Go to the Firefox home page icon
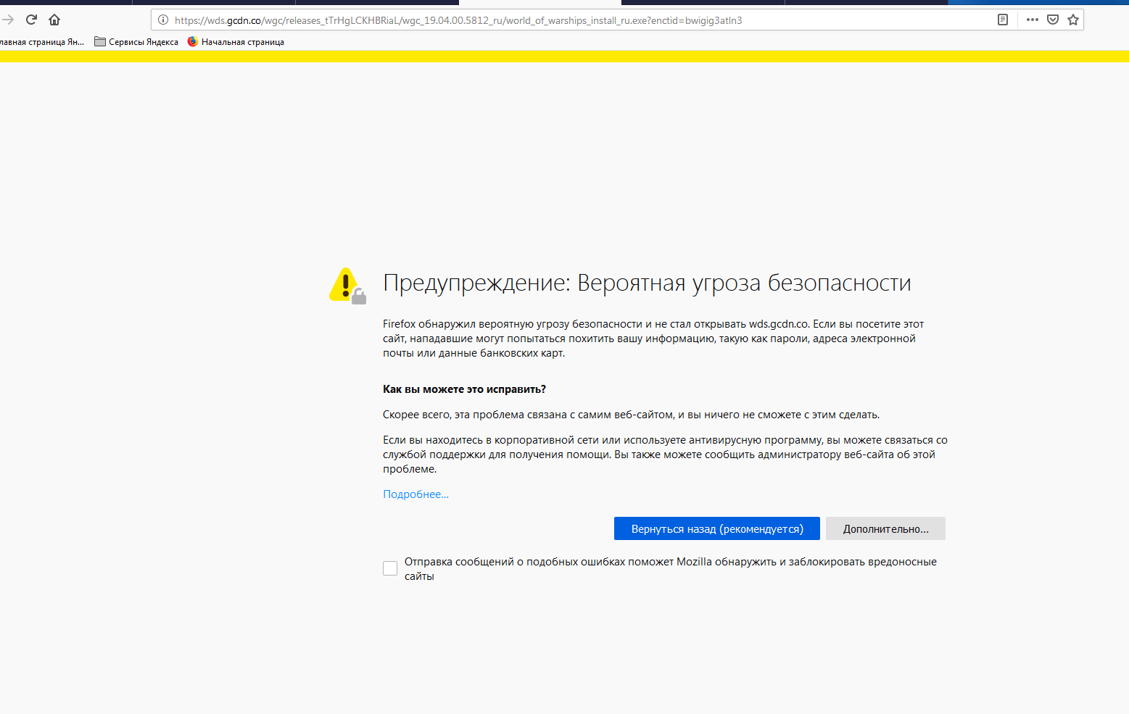Image resolution: width=1129 pixels, height=714 pixels. click(x=54, y=20)
